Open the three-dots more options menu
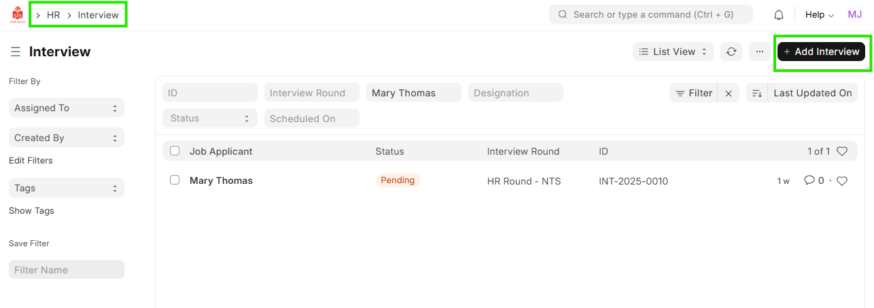Viewport: 874px width, 308px height. pos(760,52)
